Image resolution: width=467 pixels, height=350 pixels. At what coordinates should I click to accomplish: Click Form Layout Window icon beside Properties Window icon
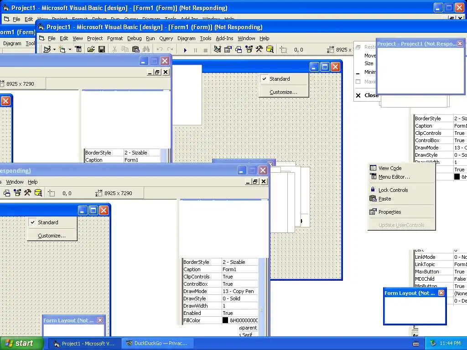point(238,49)
